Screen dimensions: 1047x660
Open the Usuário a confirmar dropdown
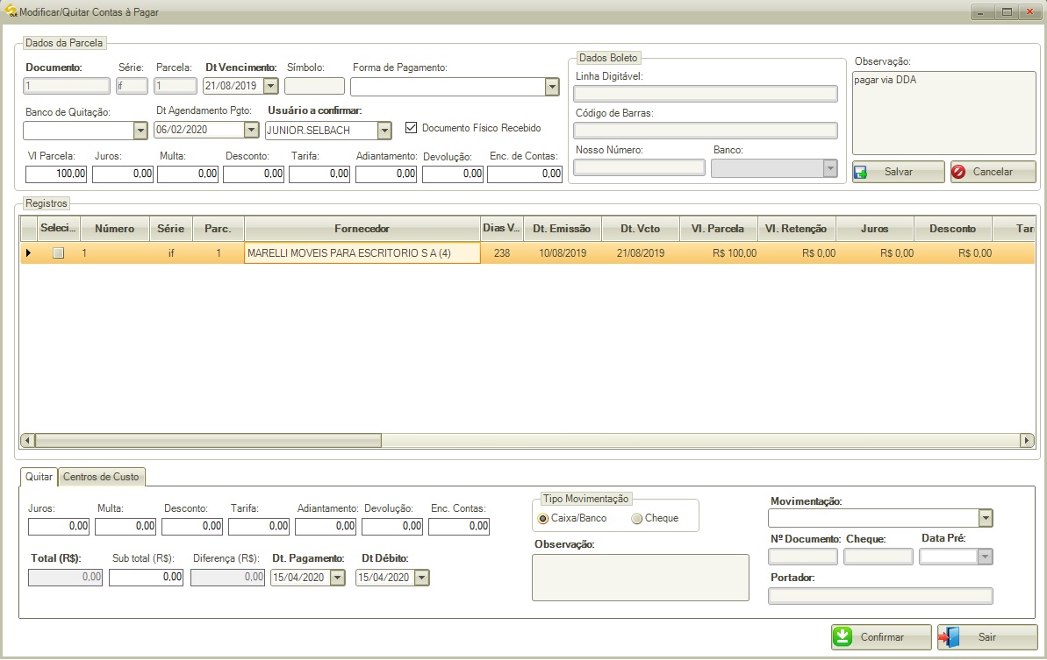[384, 130]
